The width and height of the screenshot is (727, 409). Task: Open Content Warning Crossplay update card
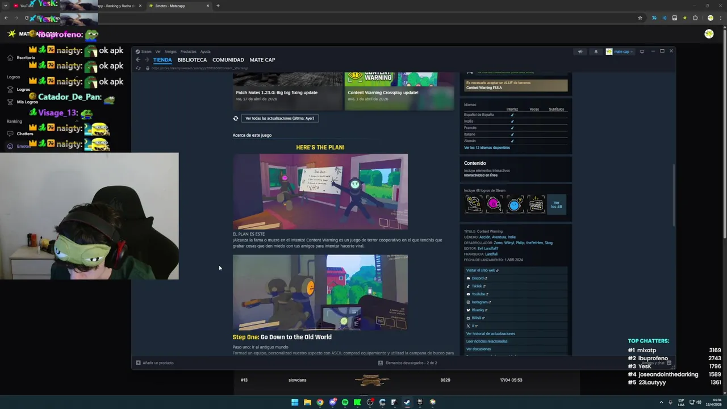(400, 91)
